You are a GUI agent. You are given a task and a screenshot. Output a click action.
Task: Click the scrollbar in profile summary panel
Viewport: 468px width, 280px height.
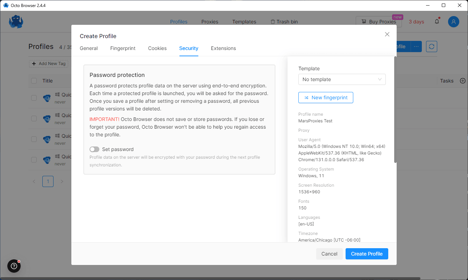395,109
